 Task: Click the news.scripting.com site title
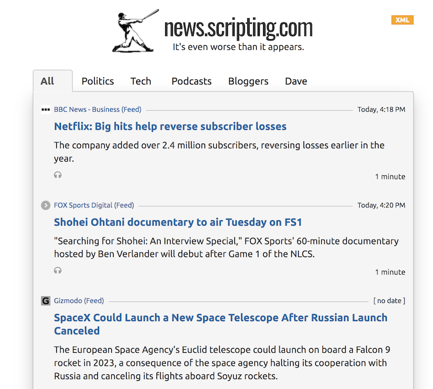pyautogui.click(x=238, y=28)
